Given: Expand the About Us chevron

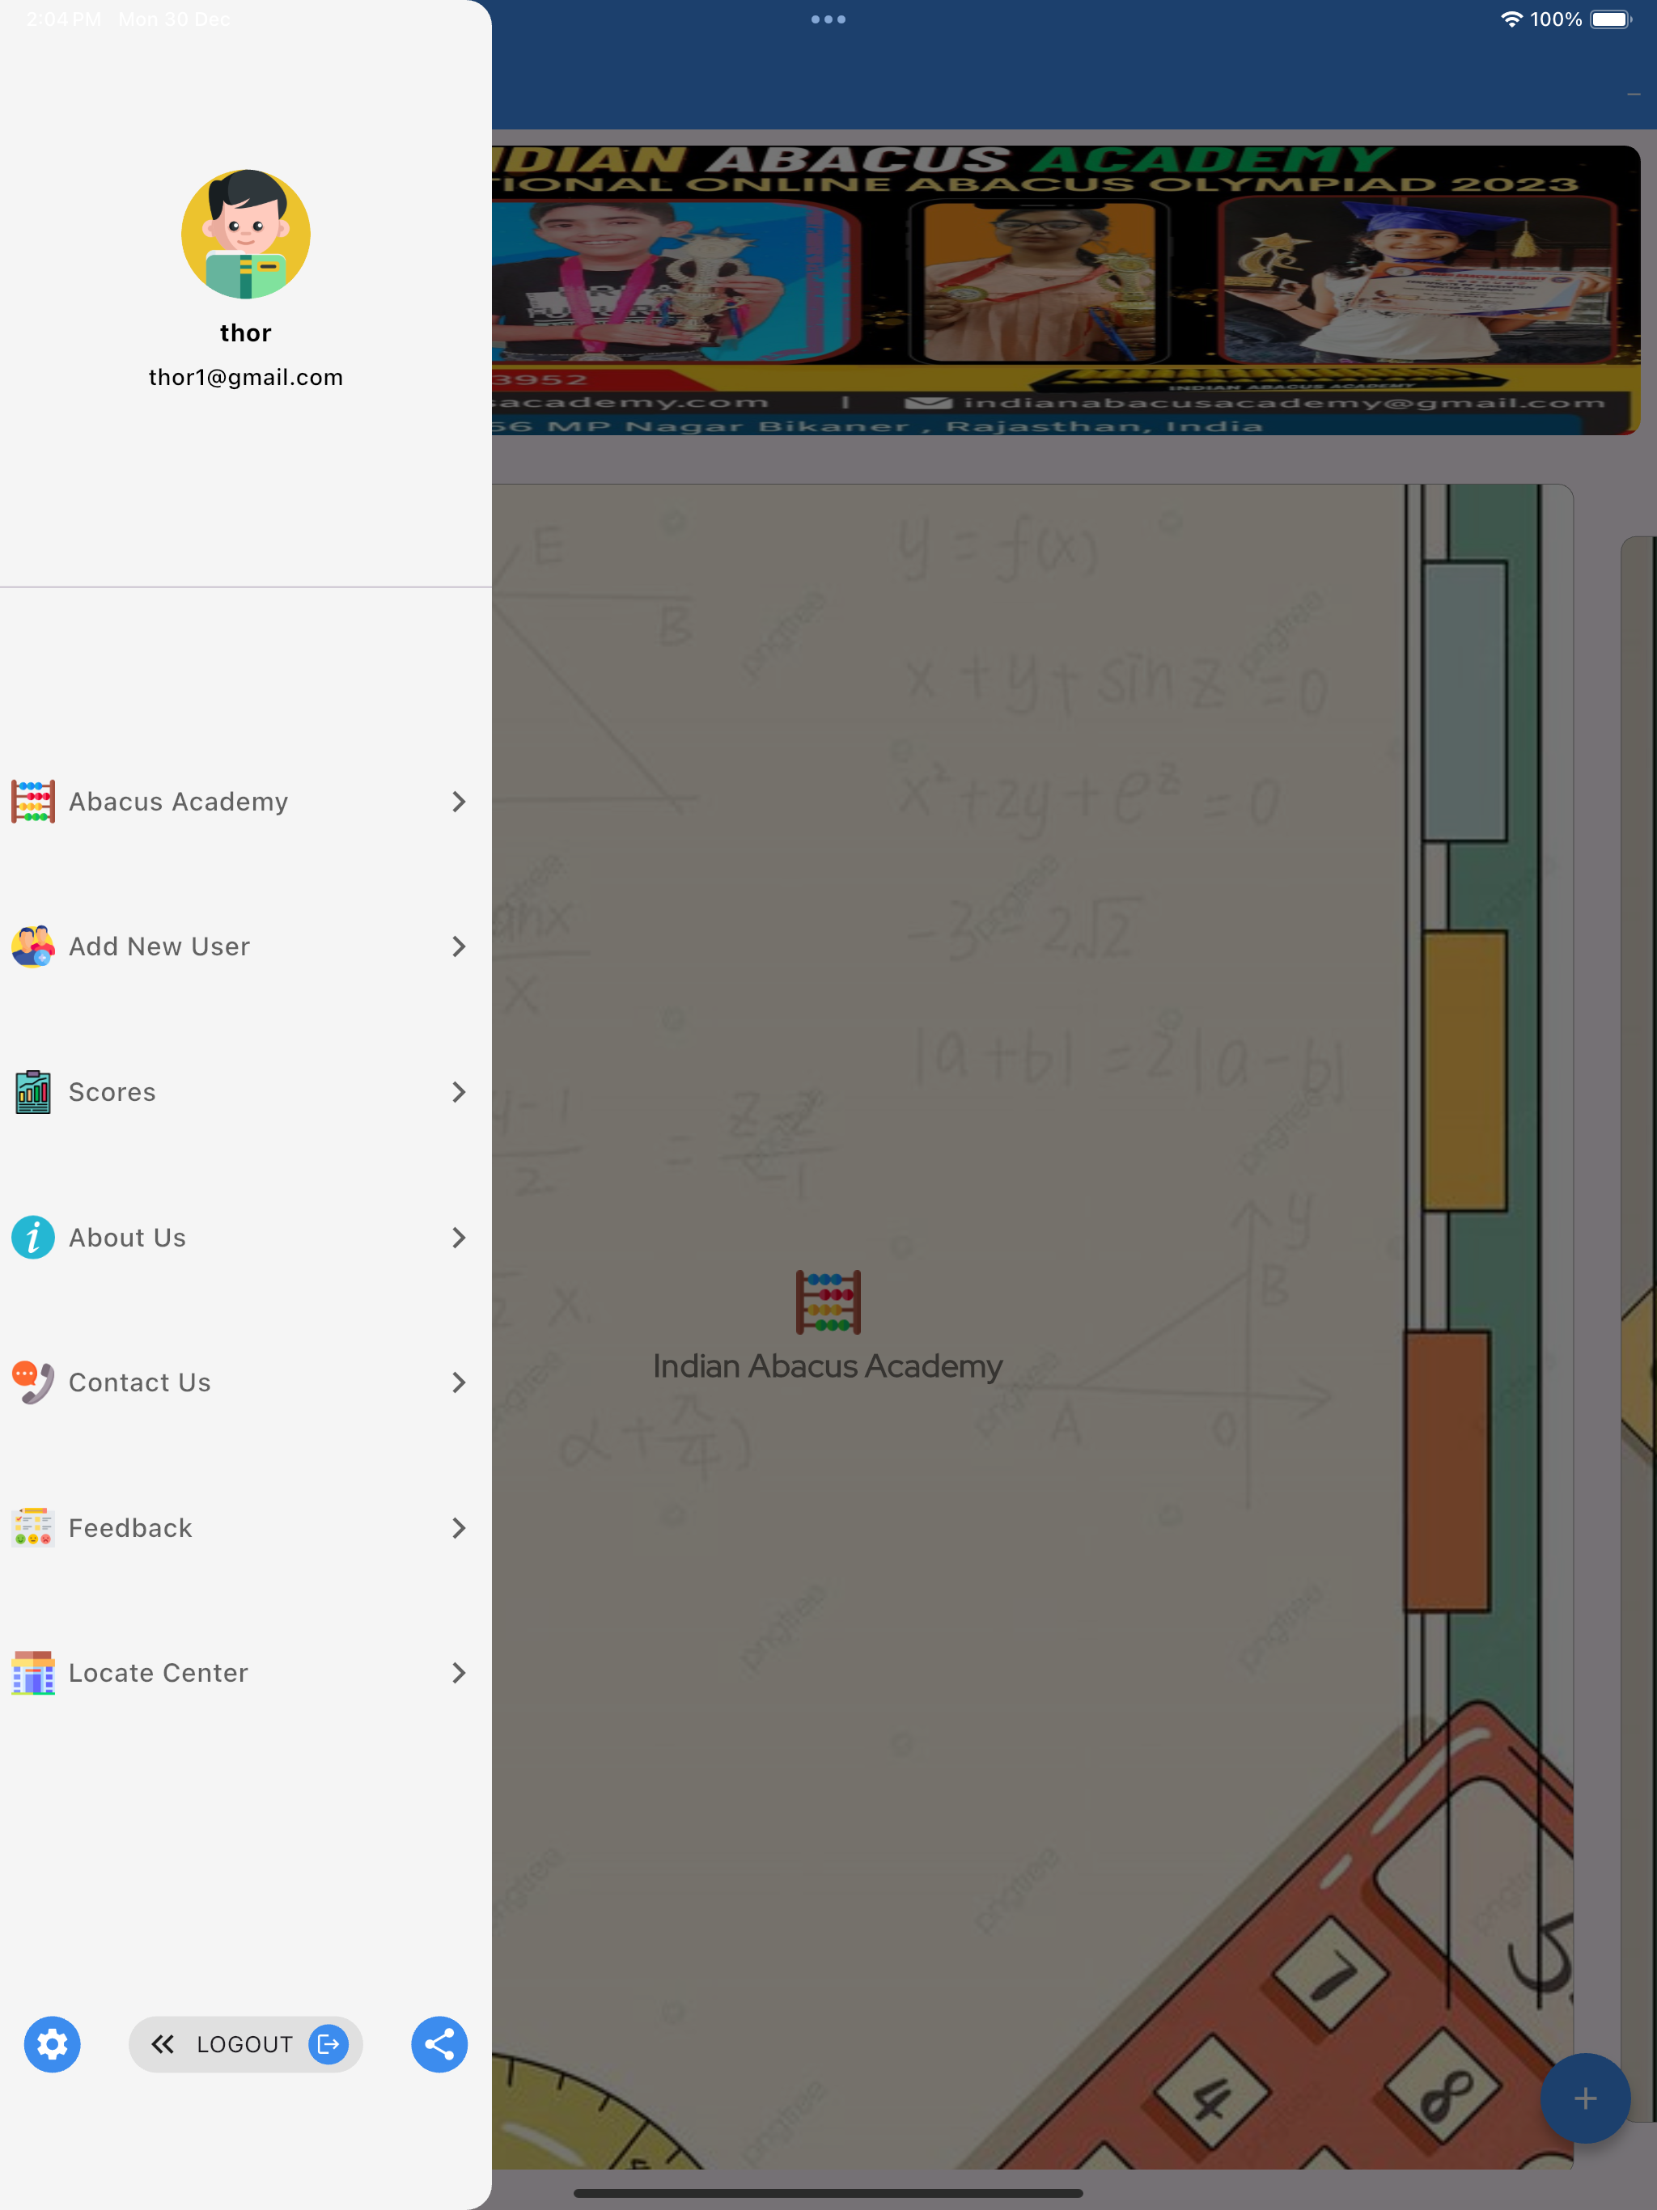Looking at the screenshot, I should point(459,1237).
